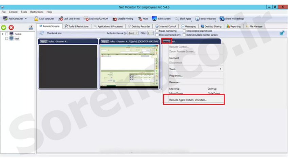Click the holoo computer icon in the tree
This screenshot has width=288, height=162.
coord(12,34)
